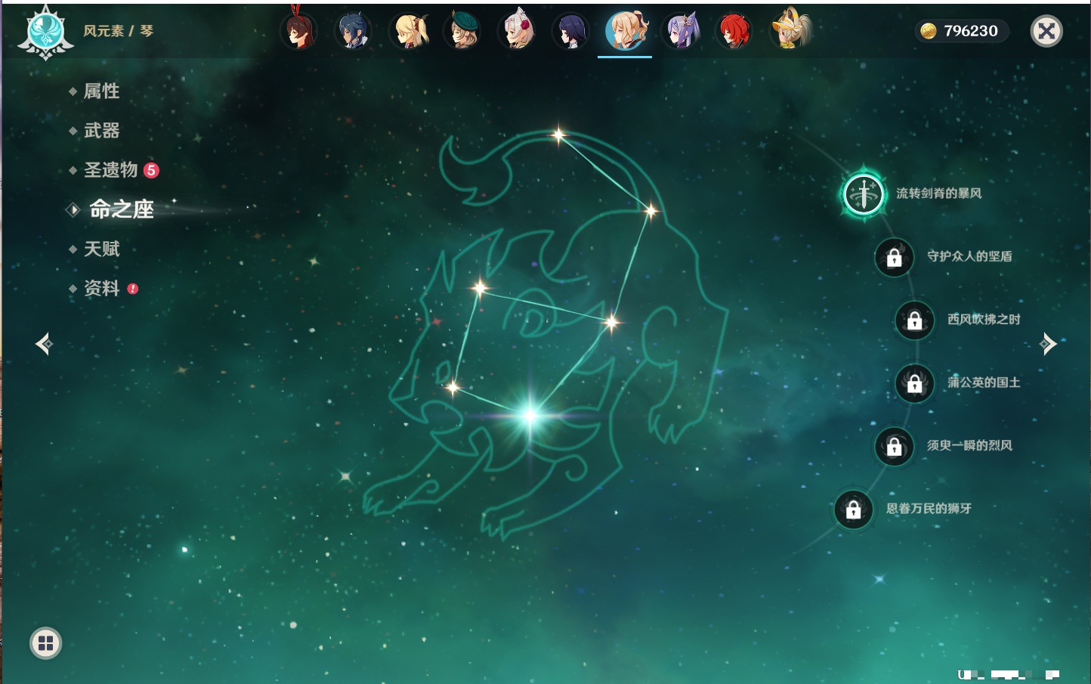Select the avatar with red bunny-ear ribbon

coord(299,31)
